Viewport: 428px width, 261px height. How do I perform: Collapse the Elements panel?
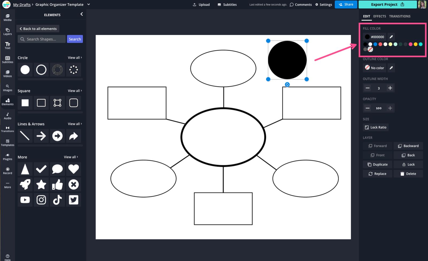[82, 14]
